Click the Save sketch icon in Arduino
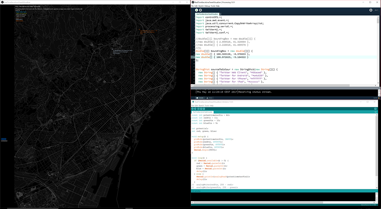 click(x=204, y=109)
